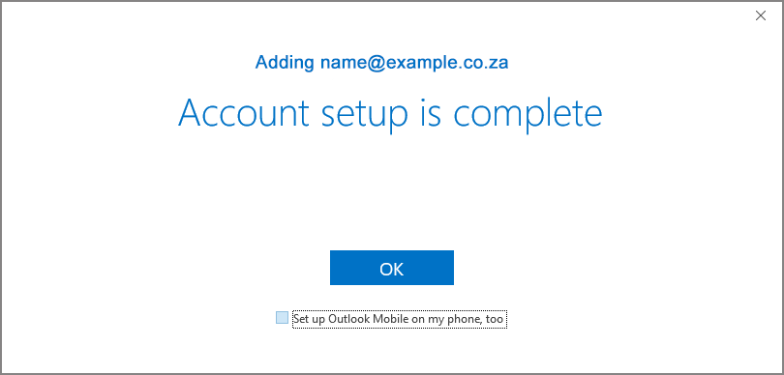Select the 'Adding name@example.co.za' text
Viewport: 784px width, 375px height.
(382, 63)
